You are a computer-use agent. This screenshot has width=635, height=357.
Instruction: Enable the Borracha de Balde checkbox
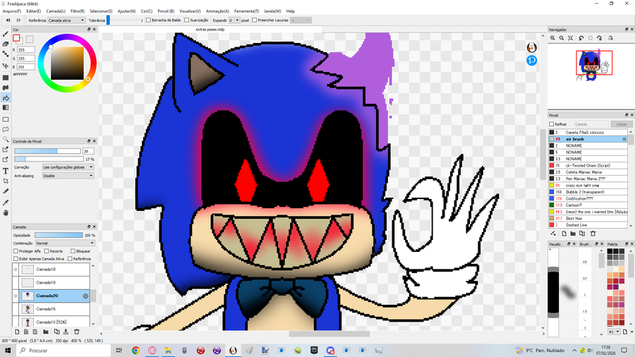point(148,20)
